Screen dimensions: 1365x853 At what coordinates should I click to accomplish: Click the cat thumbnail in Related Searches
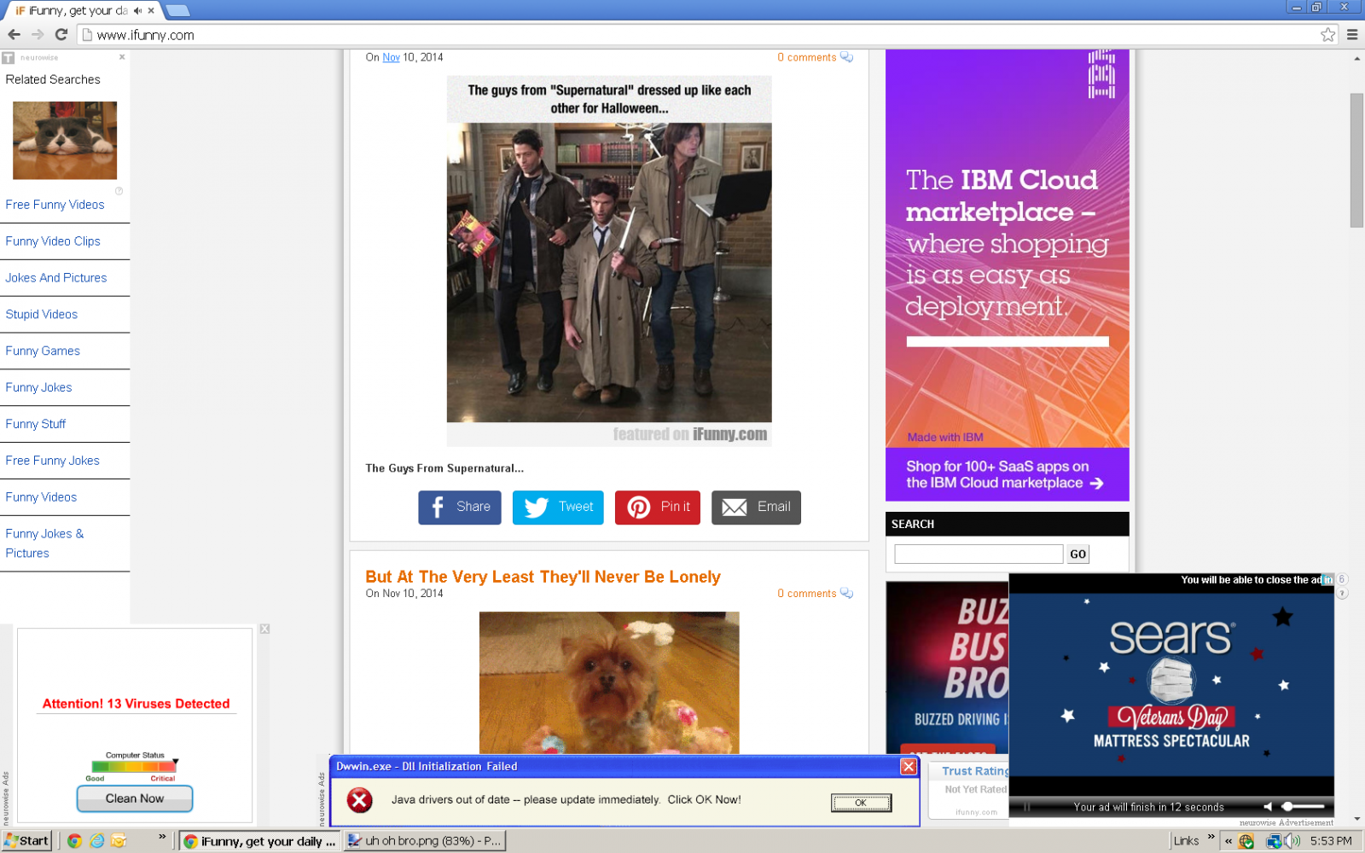coord(65,140)
